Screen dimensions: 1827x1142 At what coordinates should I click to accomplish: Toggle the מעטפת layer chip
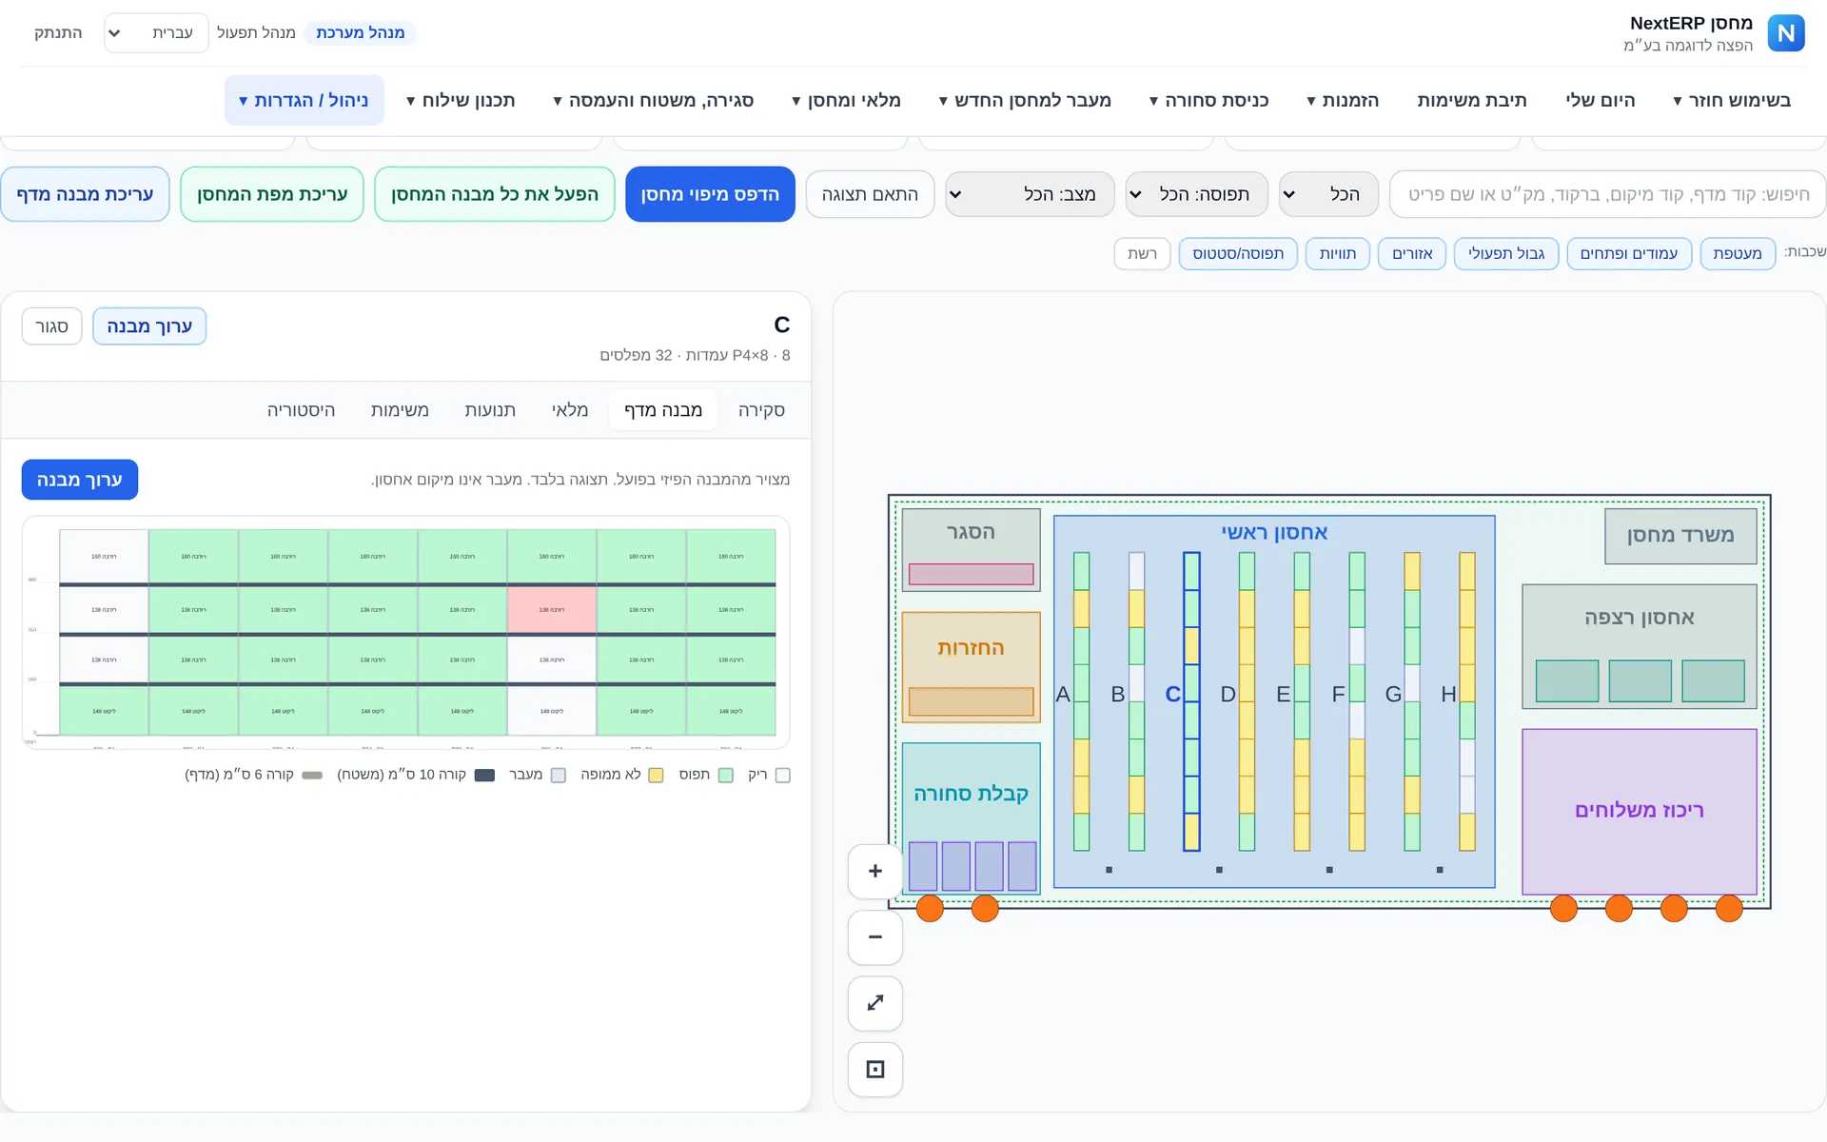[1738, 253]
